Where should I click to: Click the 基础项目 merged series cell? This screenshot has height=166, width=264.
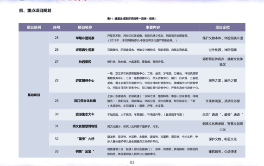[x=34, y=95]
